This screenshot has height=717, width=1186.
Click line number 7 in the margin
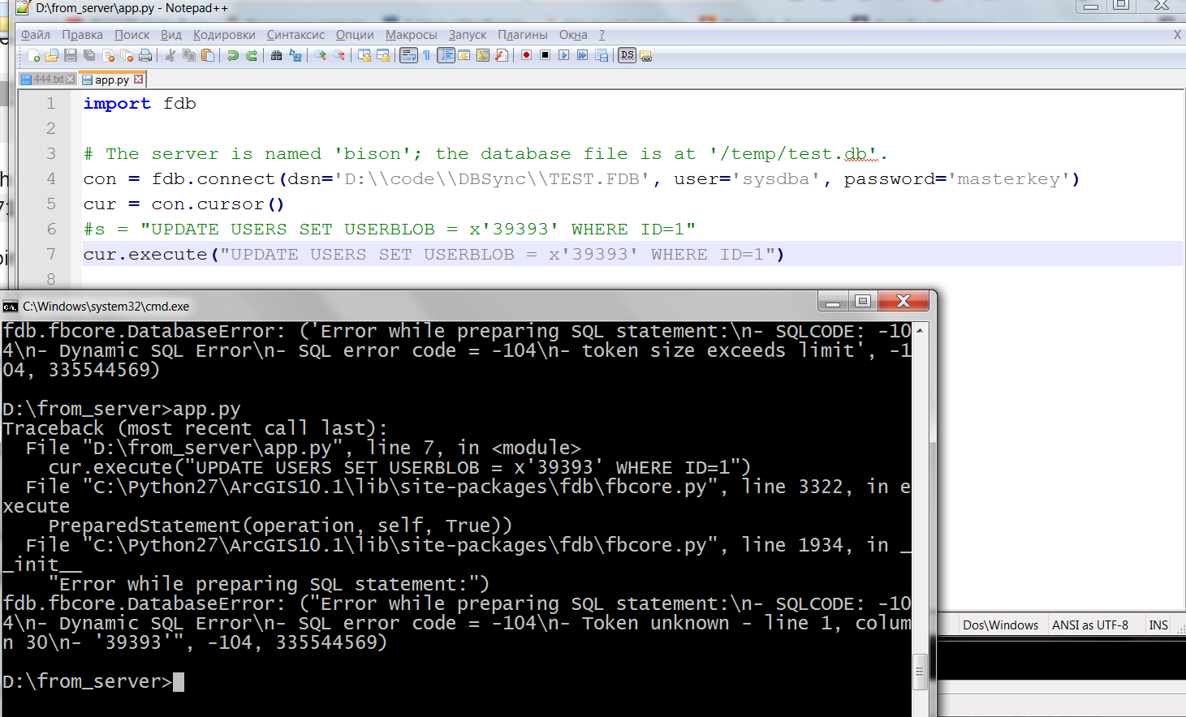point(51,254)
